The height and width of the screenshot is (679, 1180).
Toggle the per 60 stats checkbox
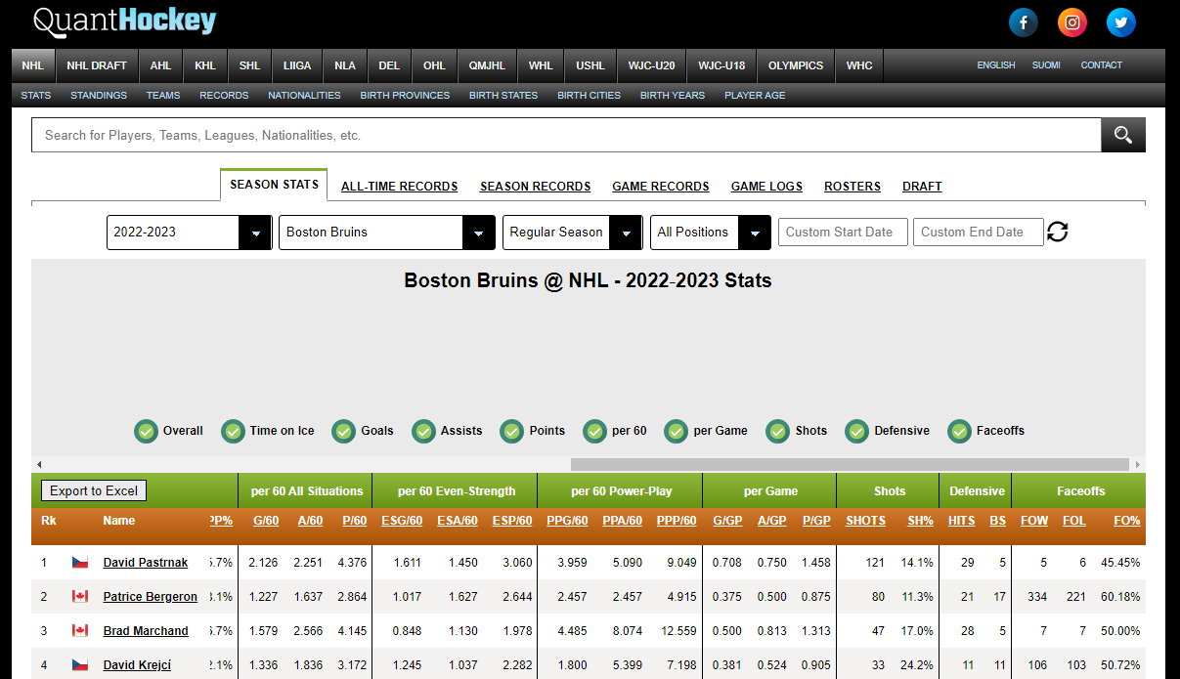pos(594,431)
